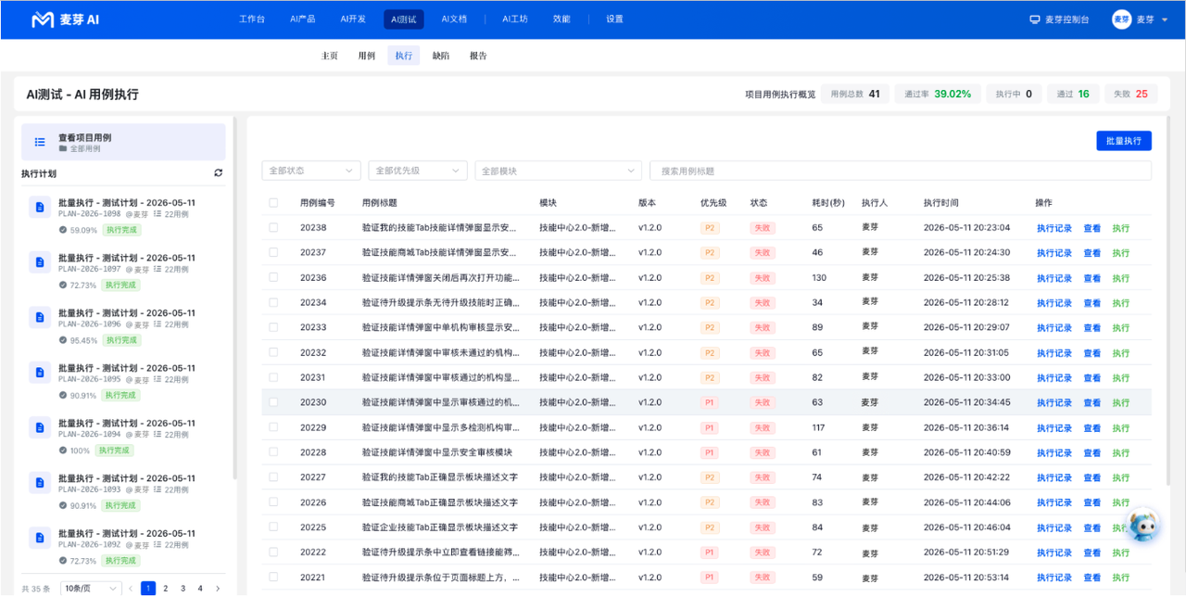Refresh the 执行计划 list
1186x597 pixels.
[x=218, y=172]
